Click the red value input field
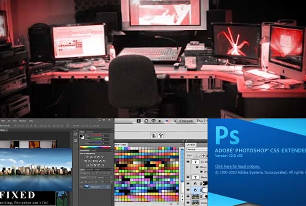The height and width of the screenshot is (206, 306). click(x=106, y=136)
